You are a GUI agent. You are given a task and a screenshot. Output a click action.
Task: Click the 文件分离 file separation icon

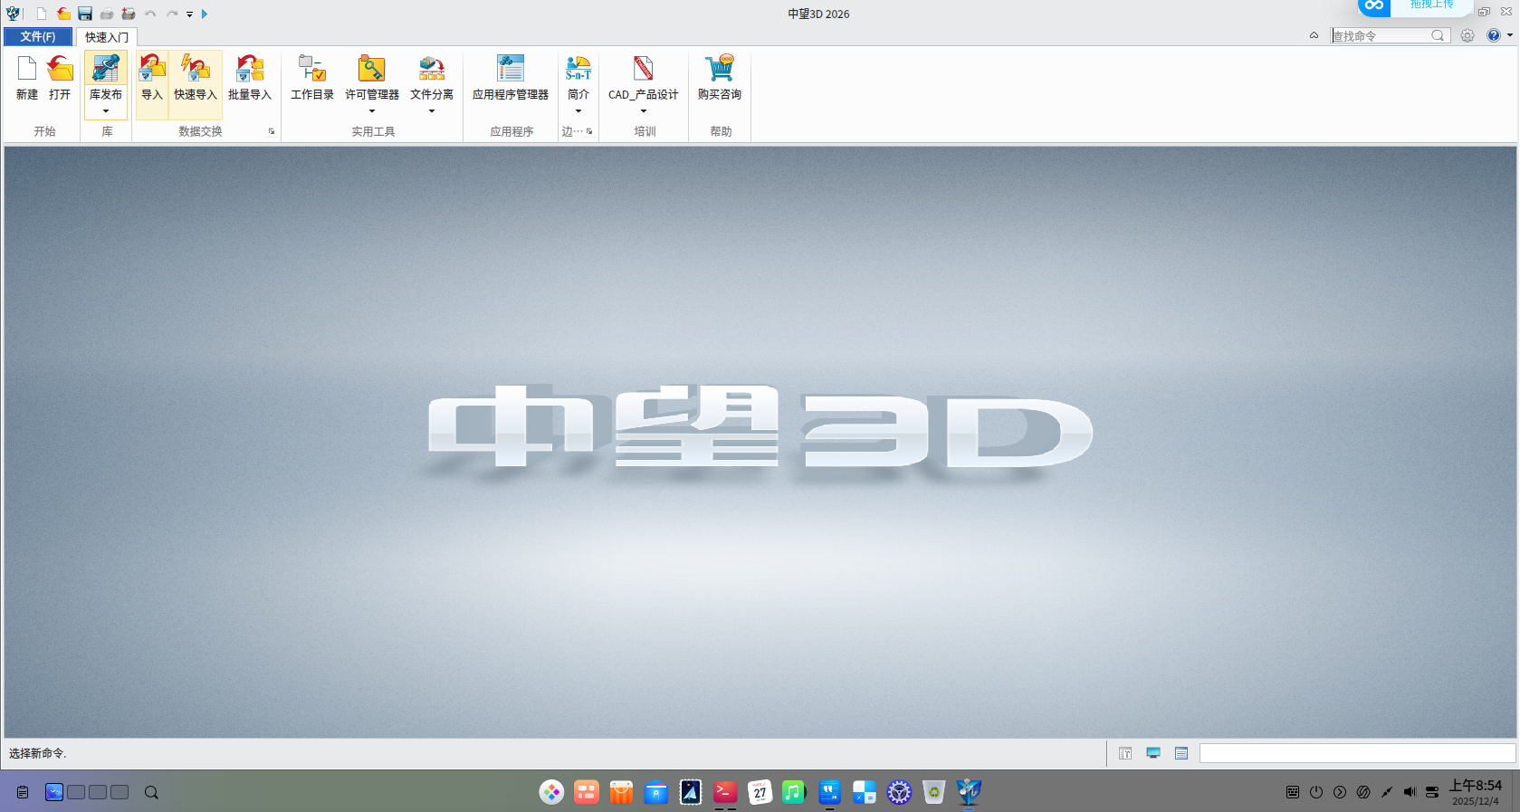click(432, 69)
